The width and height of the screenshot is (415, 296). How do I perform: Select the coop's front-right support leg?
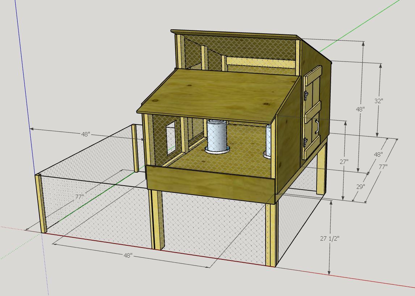coord(271,235)
